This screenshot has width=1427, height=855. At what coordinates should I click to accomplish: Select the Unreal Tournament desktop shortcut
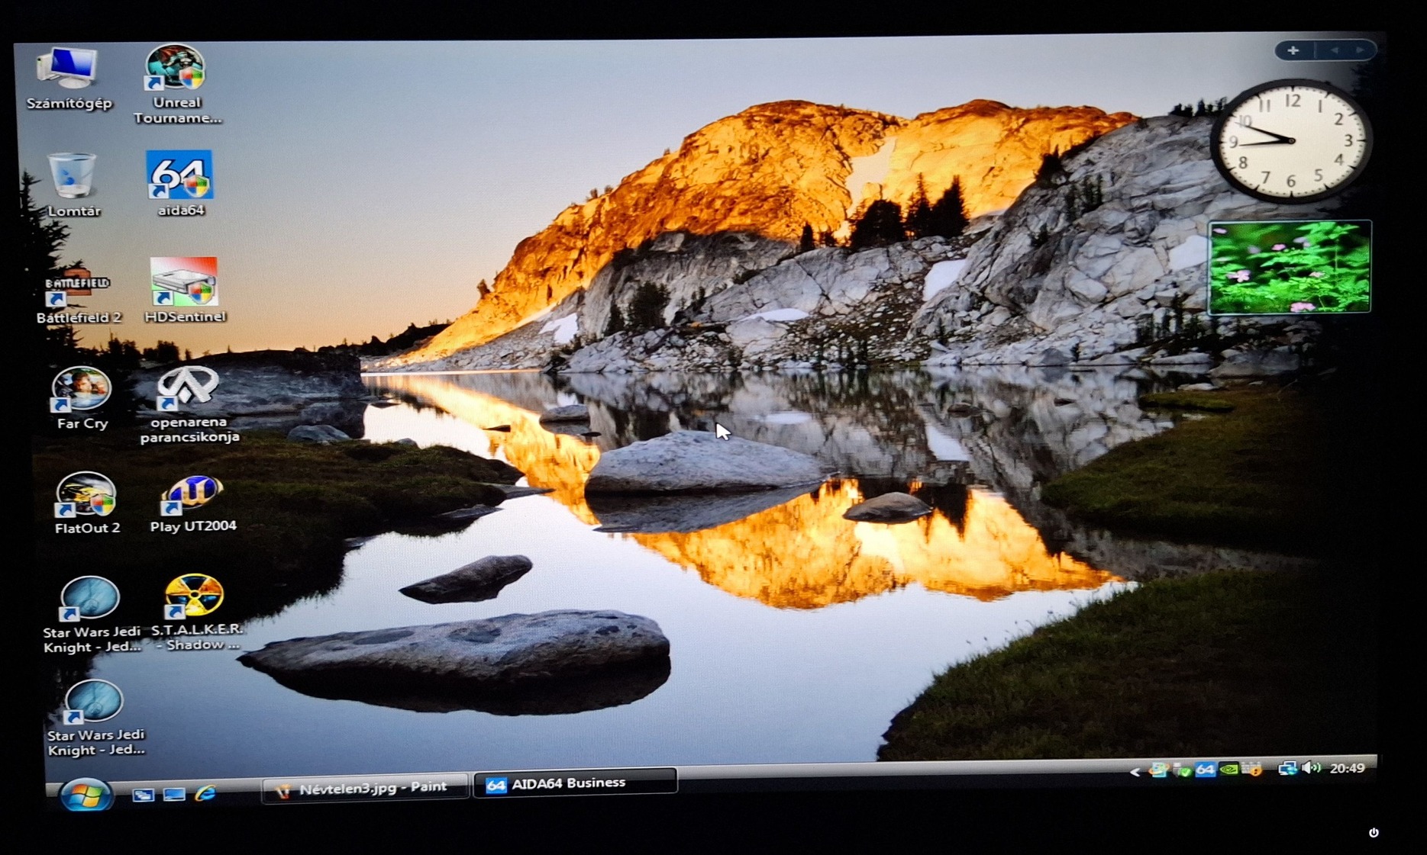177,84
